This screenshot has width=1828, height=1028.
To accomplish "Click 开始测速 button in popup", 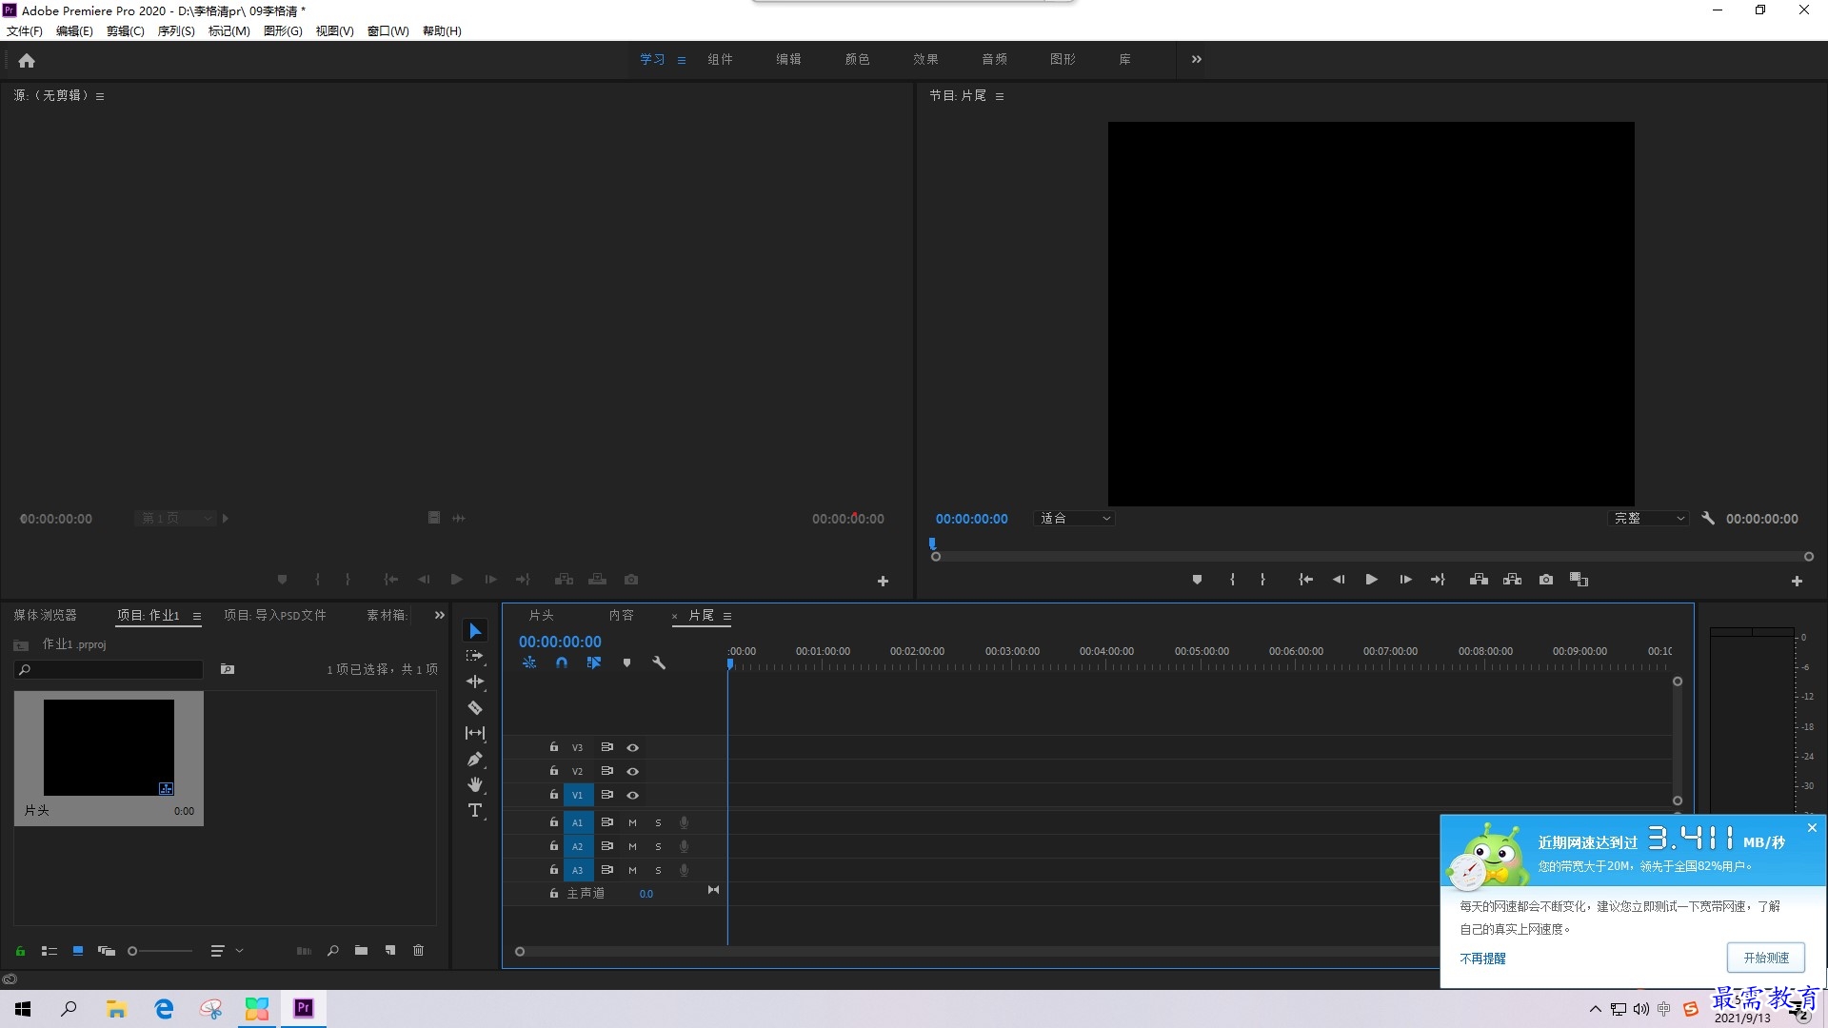I will tap(1766, 958).
